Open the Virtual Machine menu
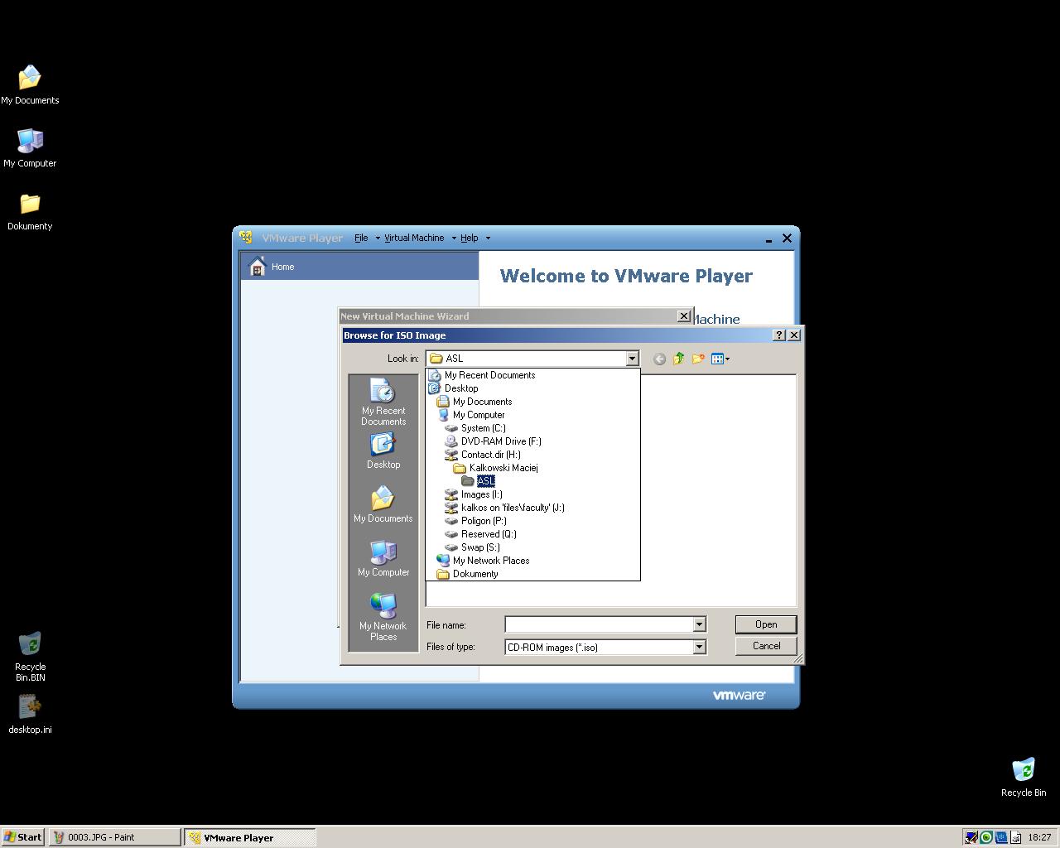This screenshot has height=848, width=1060. coord(414,238)
